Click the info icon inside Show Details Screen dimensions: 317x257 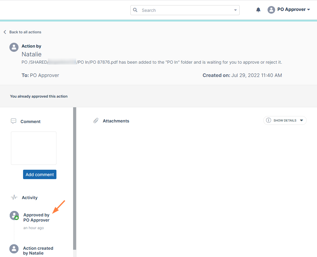268,120
